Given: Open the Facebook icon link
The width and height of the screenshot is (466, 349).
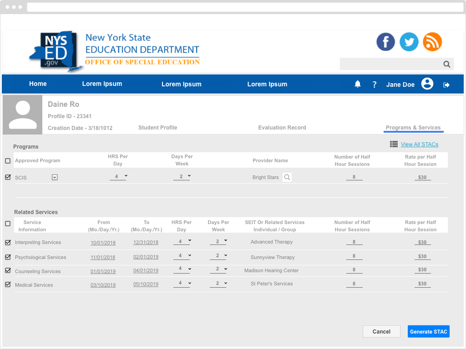Looking at the screenshot, I should point(385,42).
